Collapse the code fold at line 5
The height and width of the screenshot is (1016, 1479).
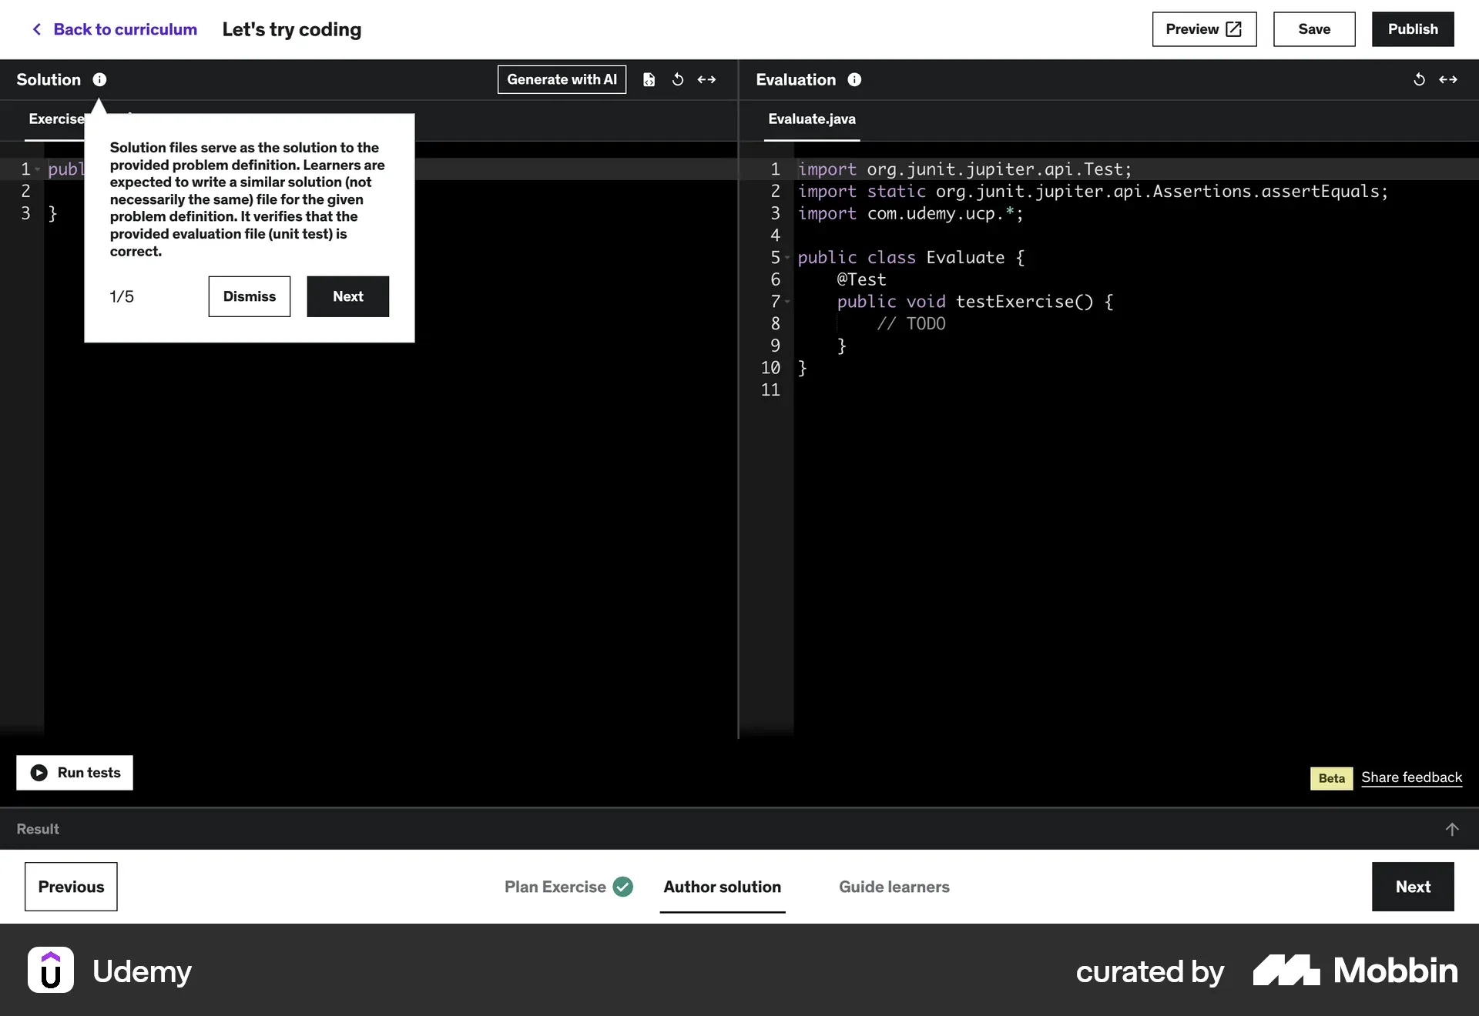787,258
